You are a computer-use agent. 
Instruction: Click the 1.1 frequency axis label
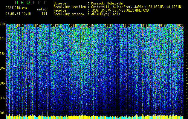[x=3, y=39]
